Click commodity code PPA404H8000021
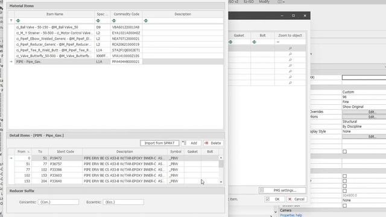Image resolution: width=386 pixels, height=217 pixels. [x=125, y=61]
